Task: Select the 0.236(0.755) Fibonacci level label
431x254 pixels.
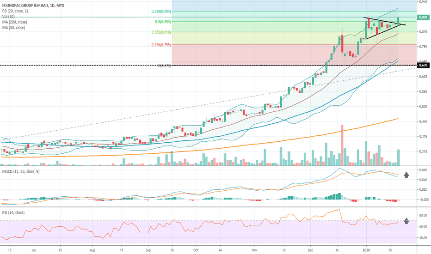Action: point(161,45)
